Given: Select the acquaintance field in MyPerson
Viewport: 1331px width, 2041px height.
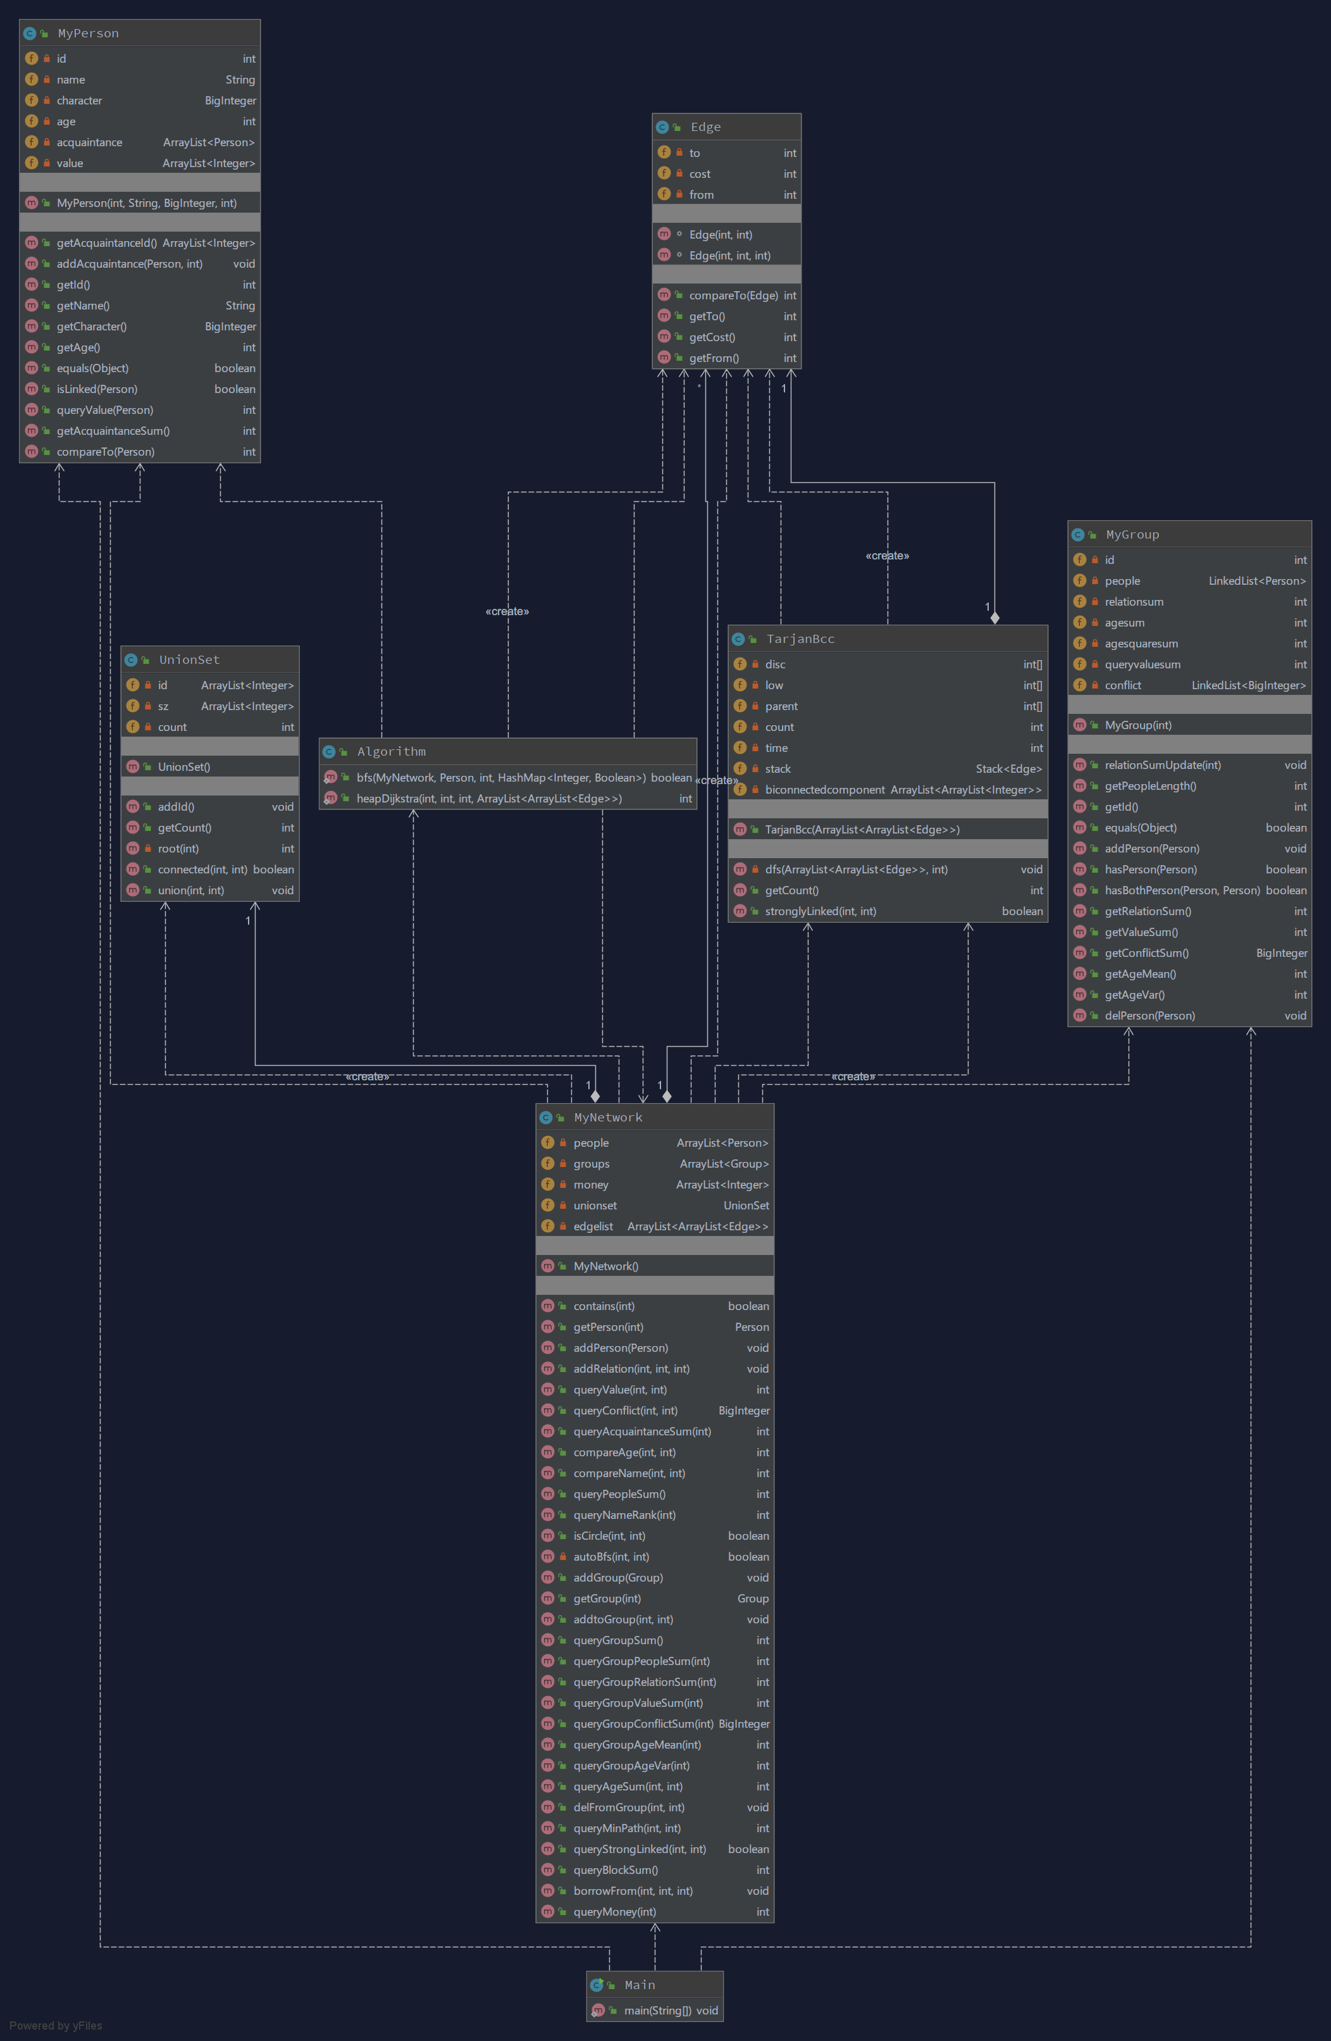Looking at the screenshot, I should [89, 142].
